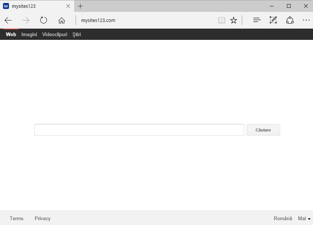The image size is (313, 225).
Task: Add page to favorites via star icon
Action: tap(234, 20)
